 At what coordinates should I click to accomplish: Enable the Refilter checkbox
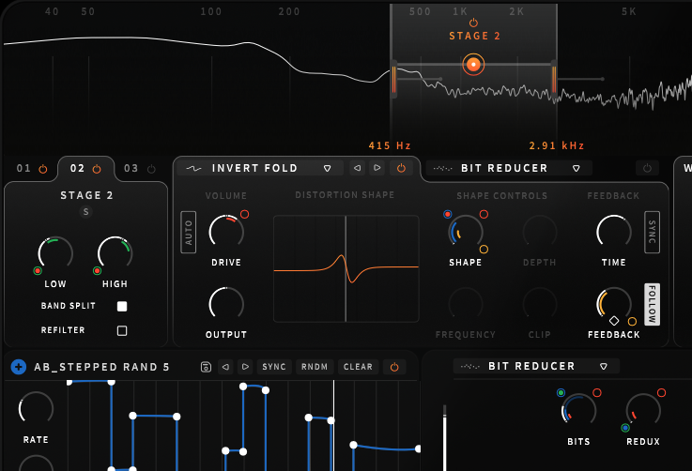122,331
